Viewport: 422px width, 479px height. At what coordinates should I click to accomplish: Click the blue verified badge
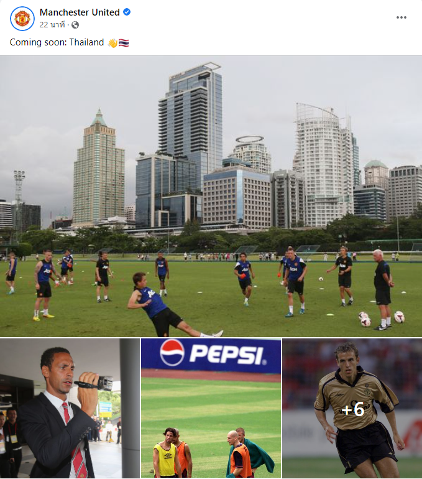(127, 12)
